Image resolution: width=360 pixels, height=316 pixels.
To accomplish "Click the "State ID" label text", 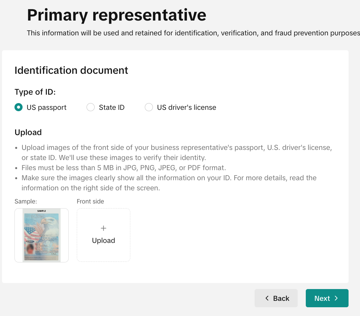I will (x=111, y=107).
